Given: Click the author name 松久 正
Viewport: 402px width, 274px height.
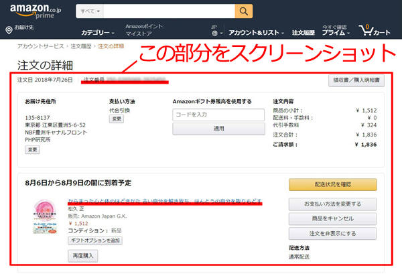Looking at the screenshot, I should pyautogui.click(x=76, y=209).
